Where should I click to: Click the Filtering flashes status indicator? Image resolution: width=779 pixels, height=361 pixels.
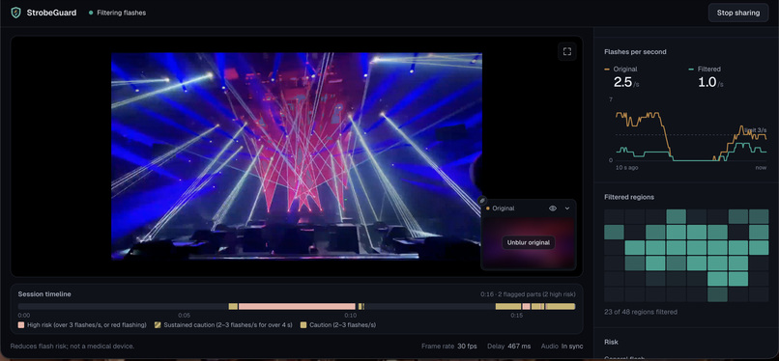[x=117, y=13]
